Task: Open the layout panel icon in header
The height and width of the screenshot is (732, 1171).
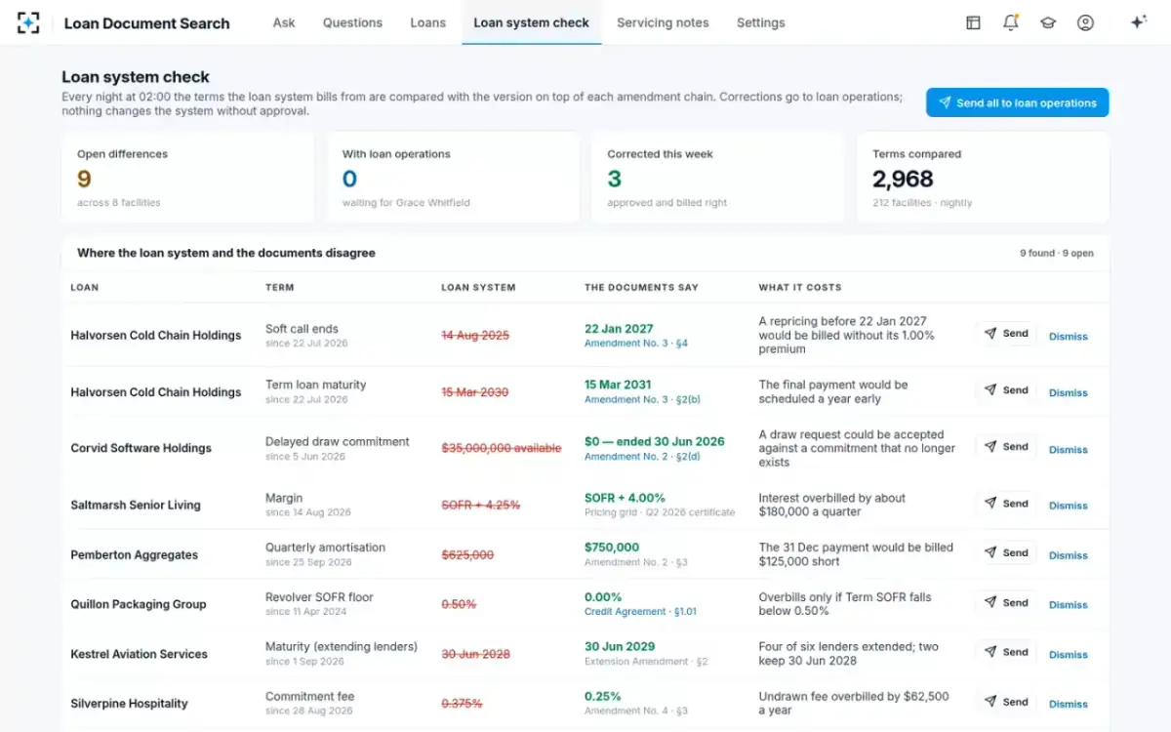Action: coord(973,22)
